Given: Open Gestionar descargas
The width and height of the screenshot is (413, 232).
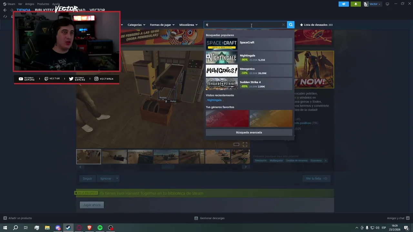Looking at the screenshot, I should click(209, 218).
